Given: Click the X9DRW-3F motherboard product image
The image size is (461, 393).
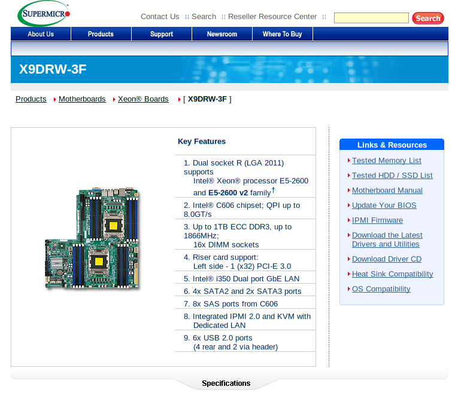Looking at the screenshot, I should click(92, 238).
